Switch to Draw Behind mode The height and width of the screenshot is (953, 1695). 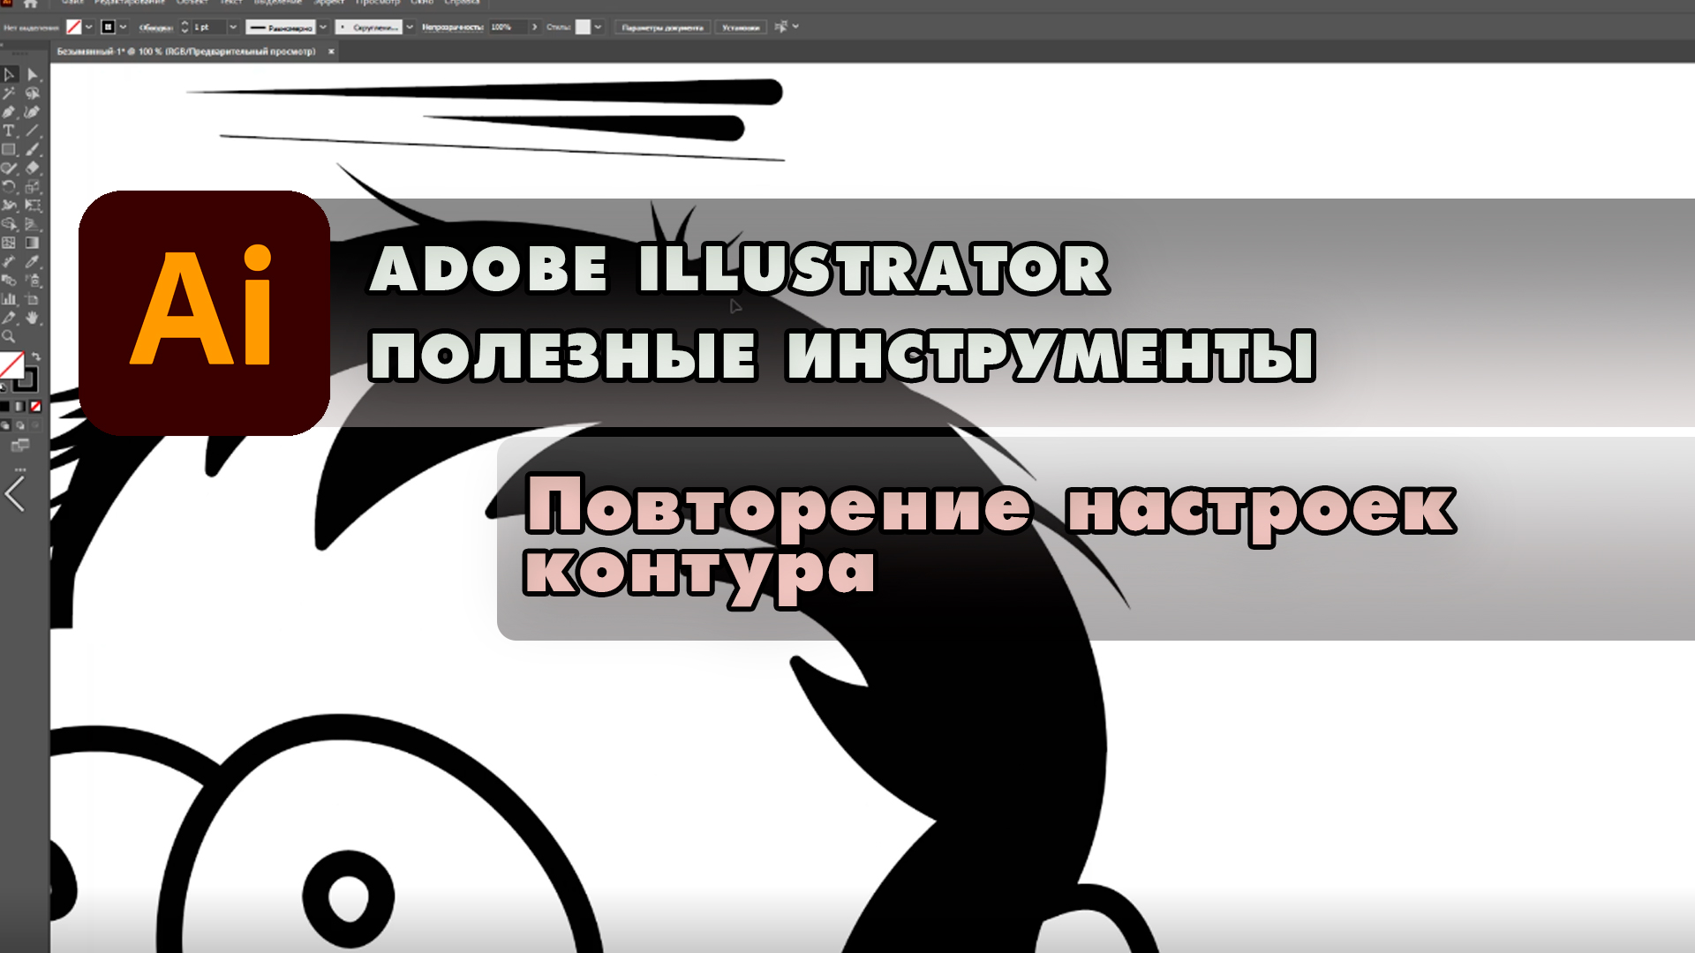(x=20, y=425)
